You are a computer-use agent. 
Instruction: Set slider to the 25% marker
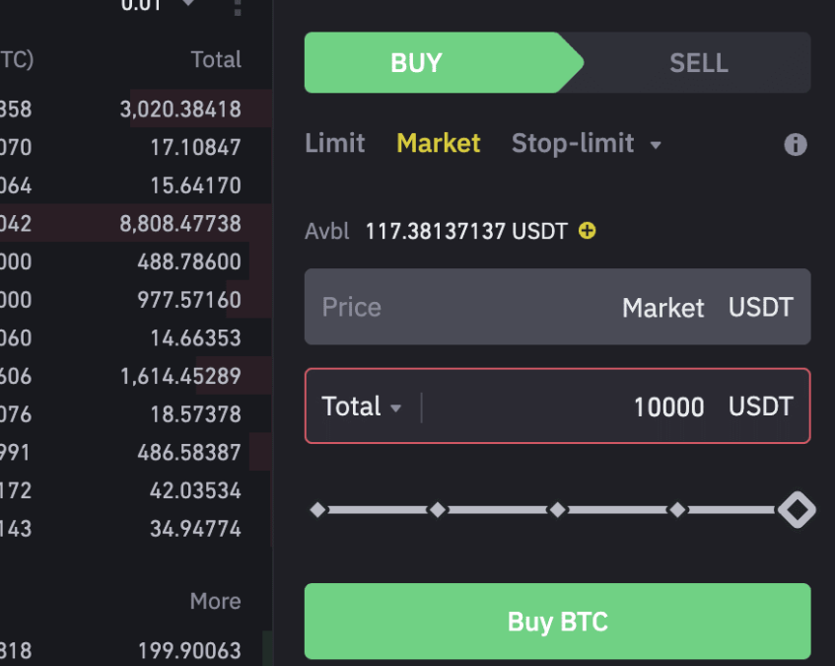tap(438, 510)
